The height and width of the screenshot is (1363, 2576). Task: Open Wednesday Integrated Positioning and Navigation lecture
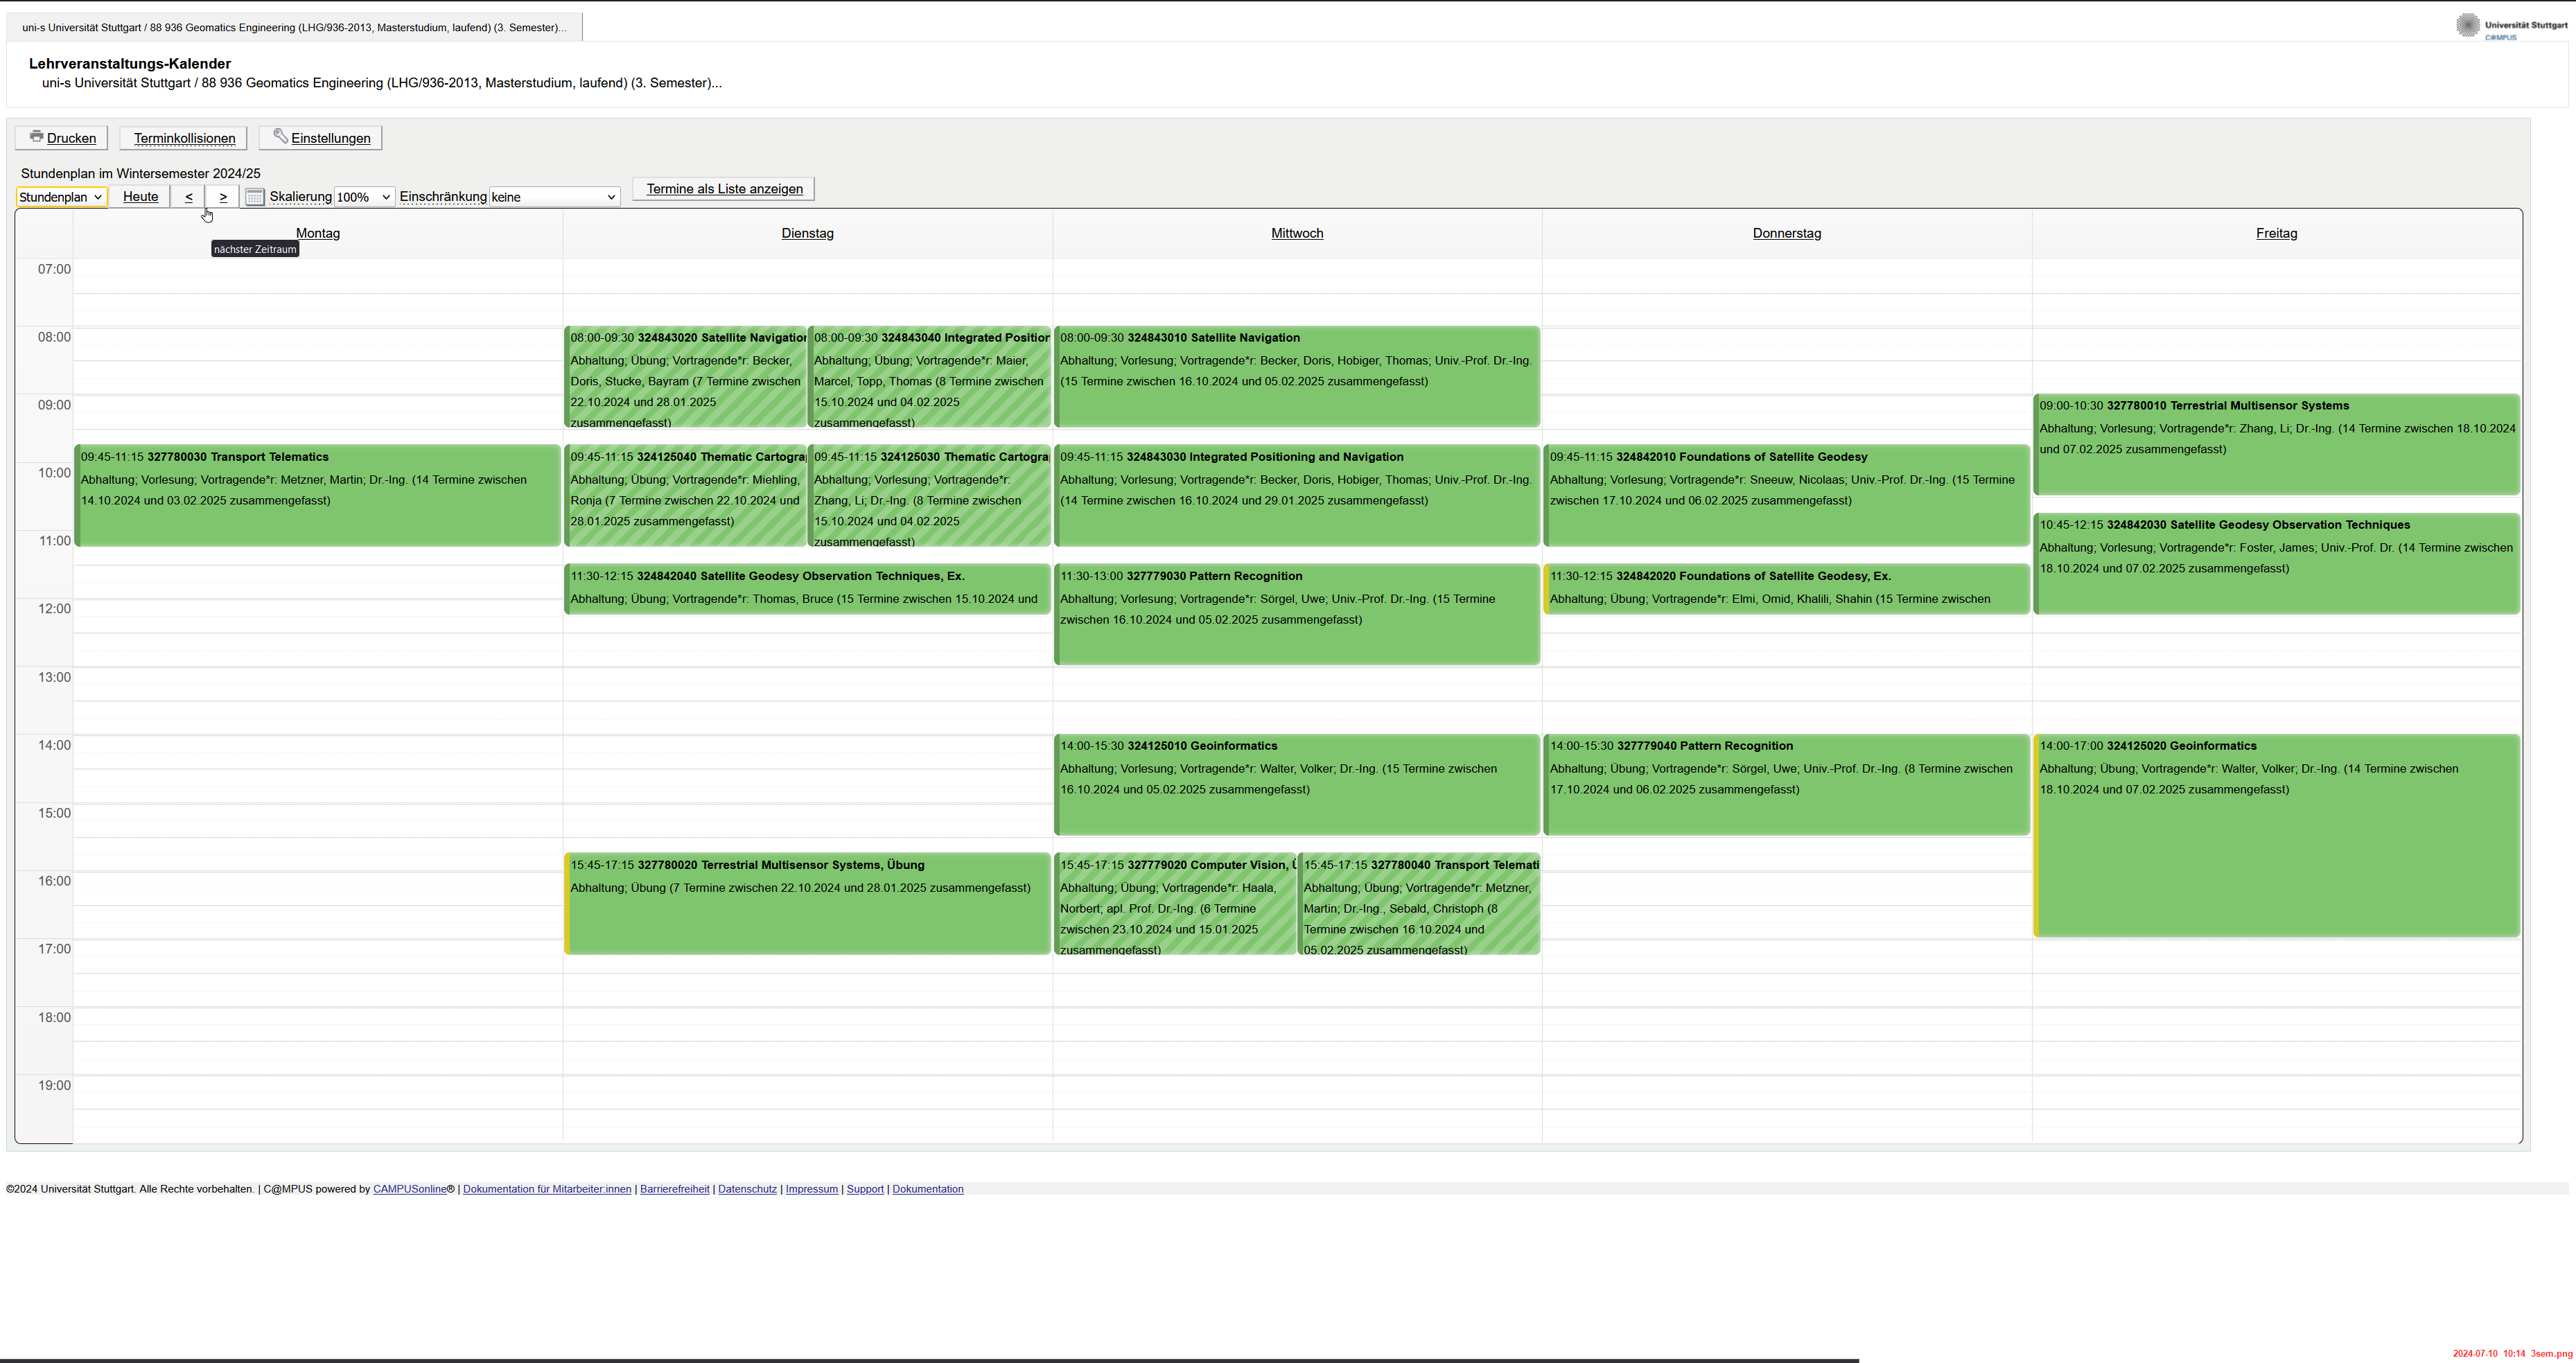1297,495
